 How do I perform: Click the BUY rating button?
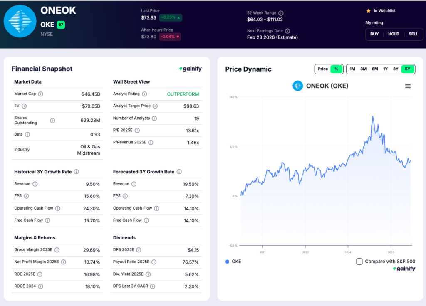pos(374,34)
